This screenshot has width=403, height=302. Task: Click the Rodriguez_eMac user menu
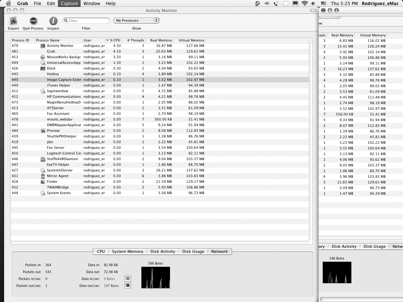click(380, 3)
